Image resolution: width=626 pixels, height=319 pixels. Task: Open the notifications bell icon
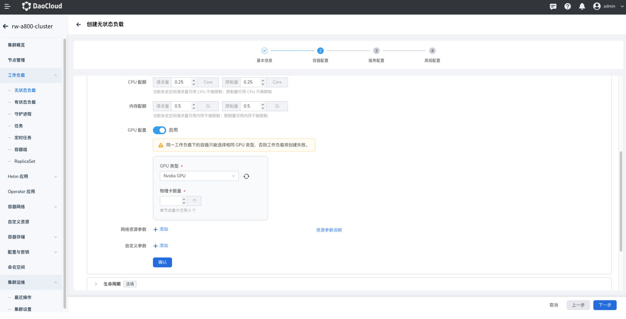[x=582, y=6]
